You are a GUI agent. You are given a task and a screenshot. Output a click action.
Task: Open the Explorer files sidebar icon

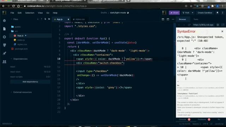pos(4,29)
